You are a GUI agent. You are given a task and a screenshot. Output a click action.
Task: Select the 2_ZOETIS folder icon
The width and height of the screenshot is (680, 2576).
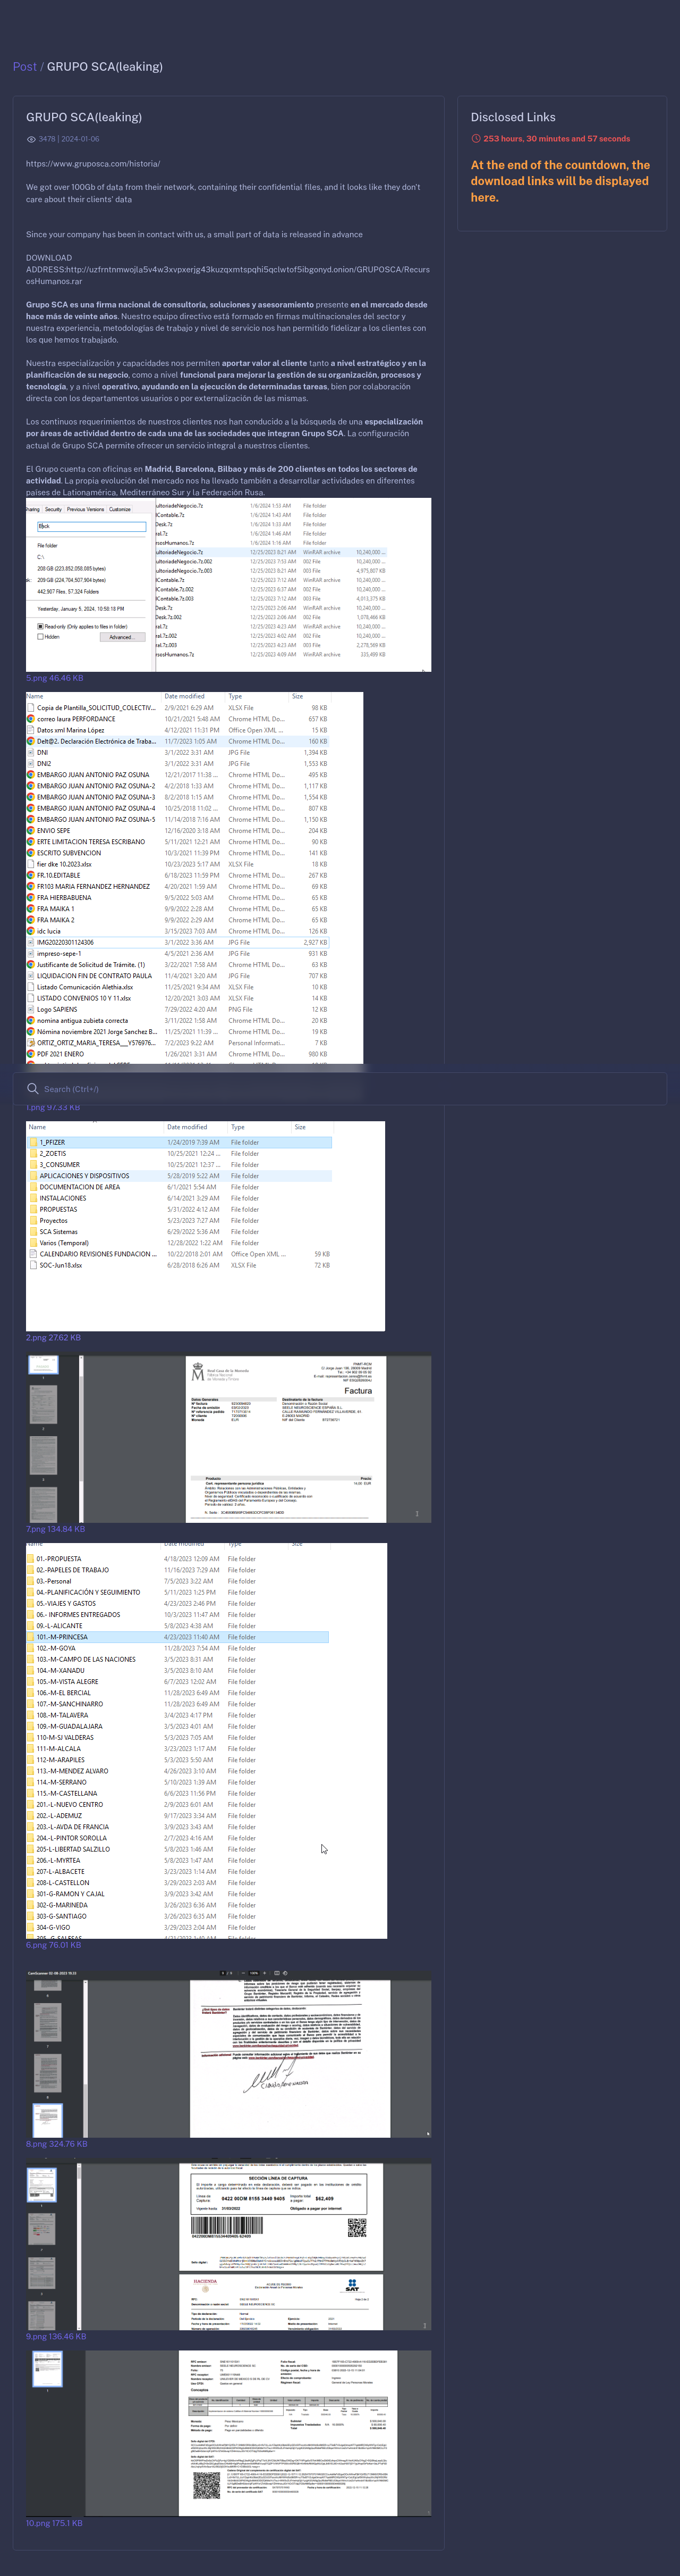[x=33, y=1153]
